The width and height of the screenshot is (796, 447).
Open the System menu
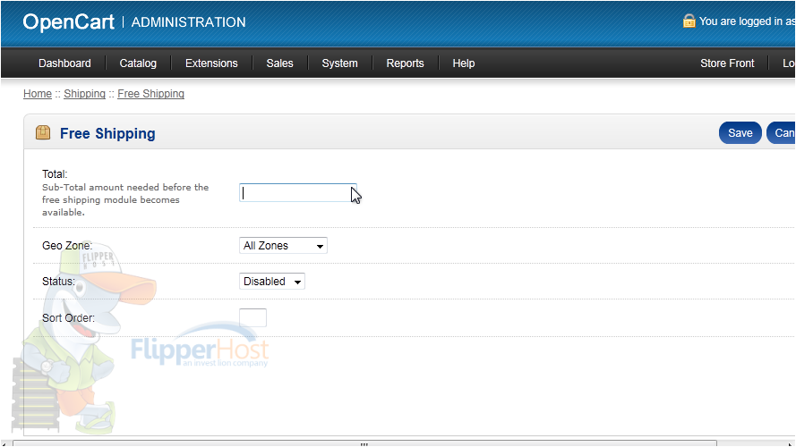[339, 63]
